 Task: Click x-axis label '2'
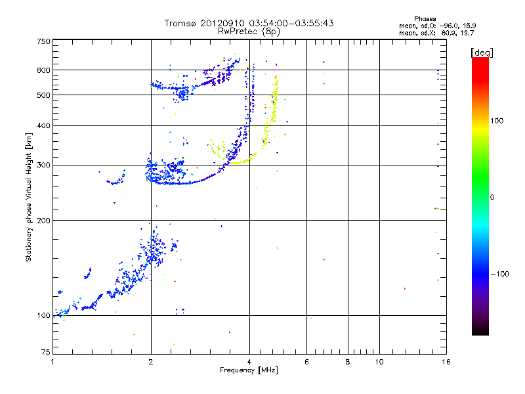[151, 362]
